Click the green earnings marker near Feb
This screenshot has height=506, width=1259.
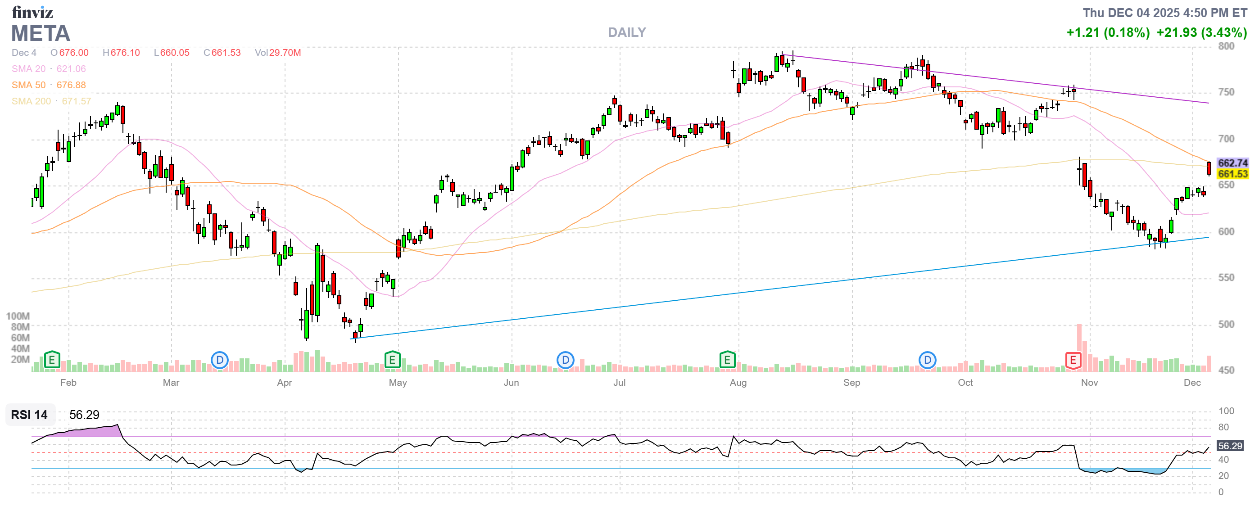pos(52,361)
